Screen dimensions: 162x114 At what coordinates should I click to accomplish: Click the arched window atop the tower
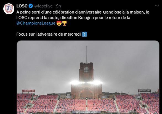(86, 70)
